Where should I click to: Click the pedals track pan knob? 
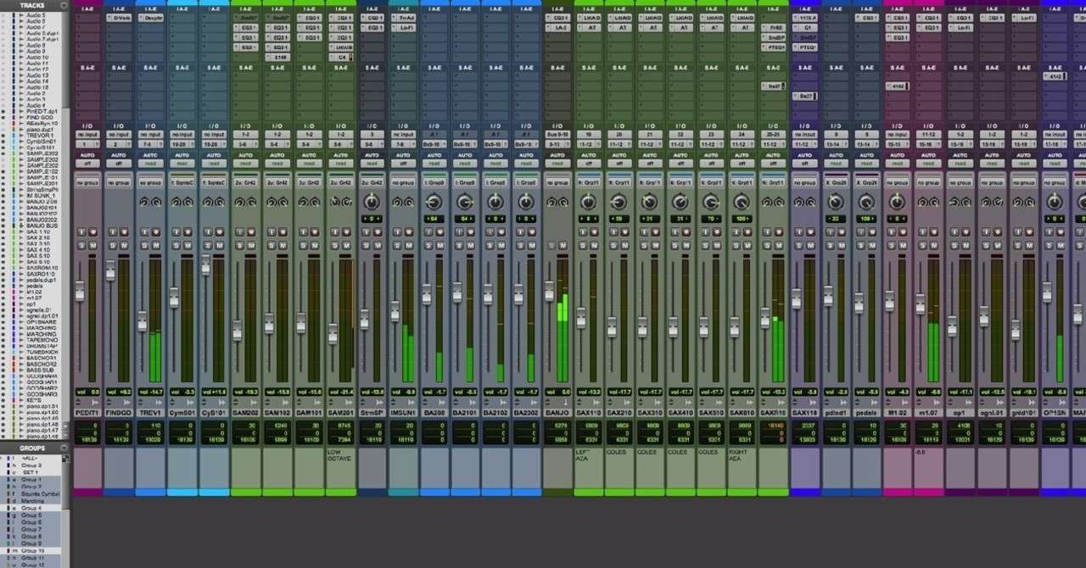click(866, 202)
